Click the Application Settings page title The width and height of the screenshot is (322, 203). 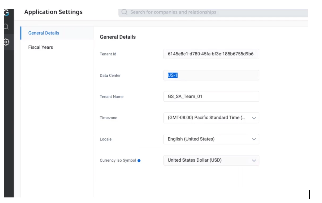[x=53, y=12]
